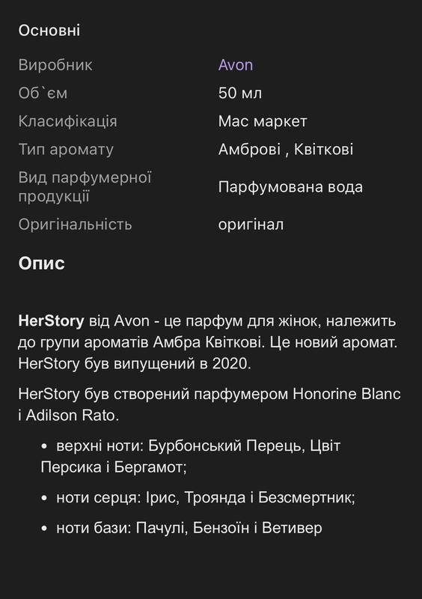The image size is (422, 599).
Task: Select the Мас маркет classification value
Action: [x=263, y=121]
